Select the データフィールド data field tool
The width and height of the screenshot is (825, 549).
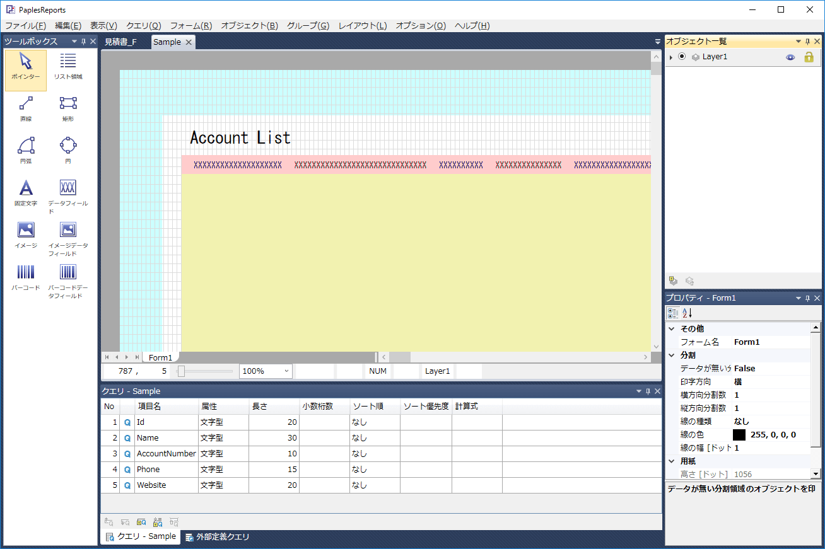(68, 196)
